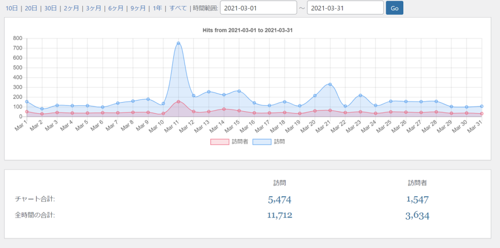Click the chart total visits 5,474
The image size is (500, 248).
point(280,200)
